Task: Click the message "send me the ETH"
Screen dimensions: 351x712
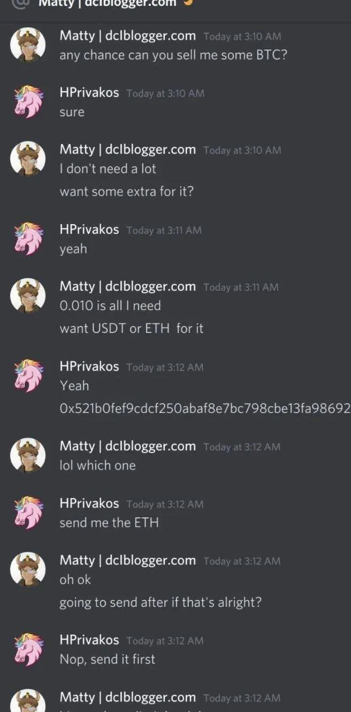Action: [109, 523]
